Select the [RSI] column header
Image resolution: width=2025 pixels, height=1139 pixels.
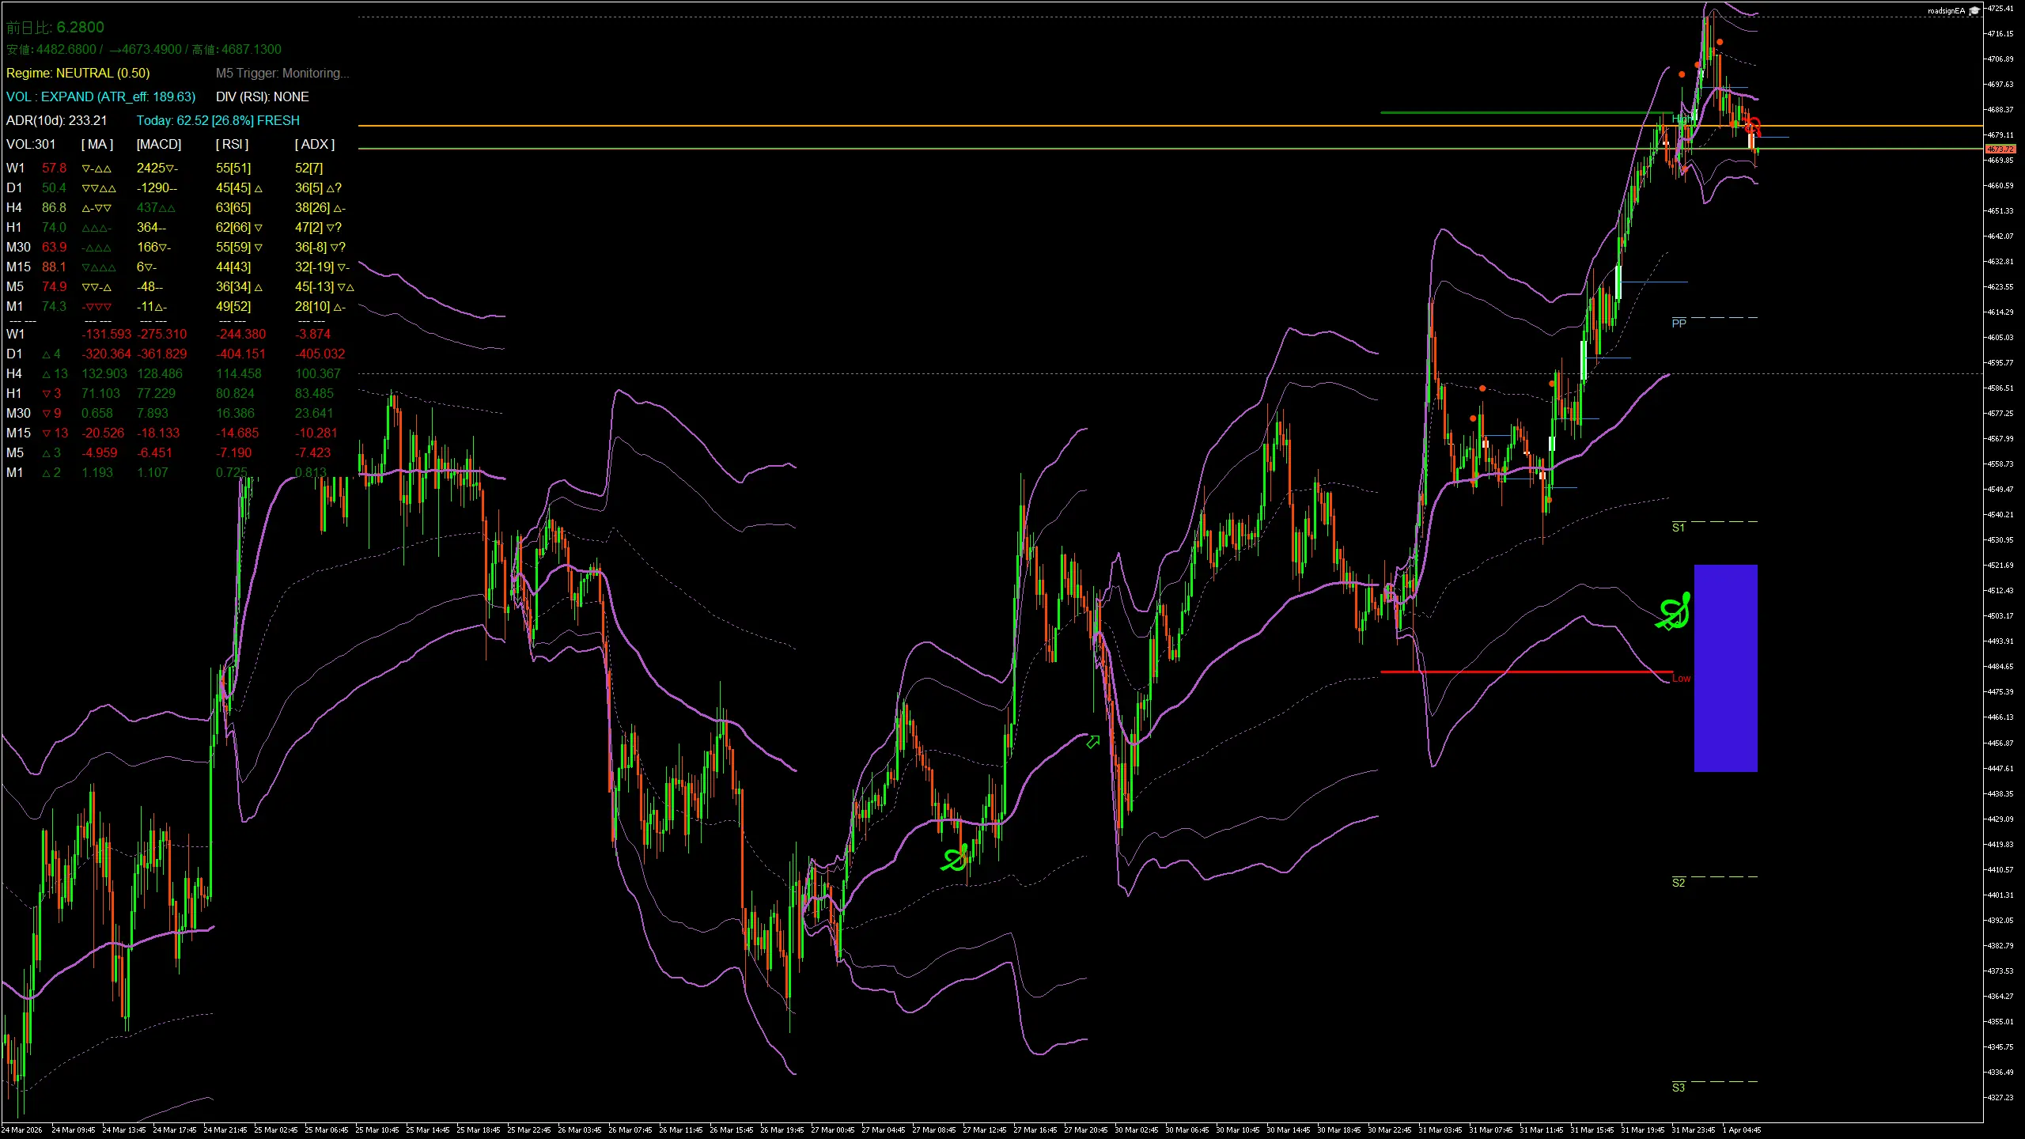232,144
